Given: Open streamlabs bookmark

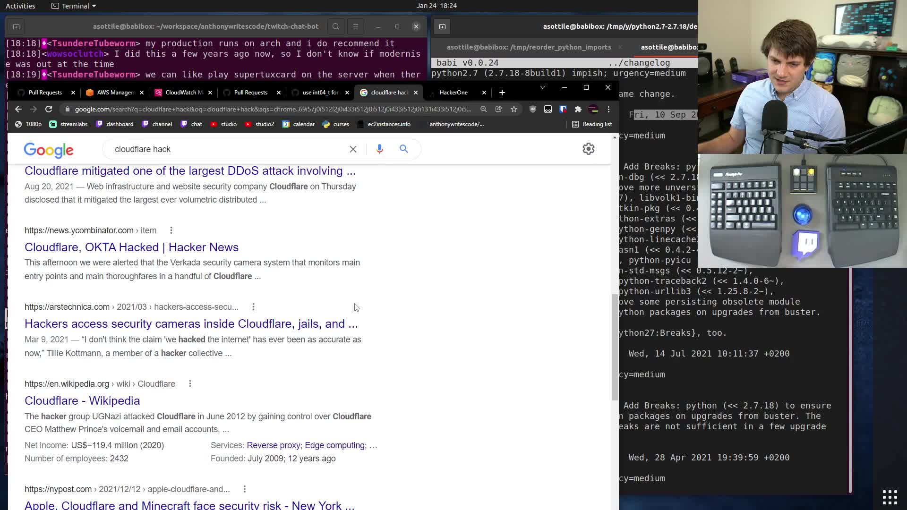Looking at the screenshot, I should click(x=68, y=124).
